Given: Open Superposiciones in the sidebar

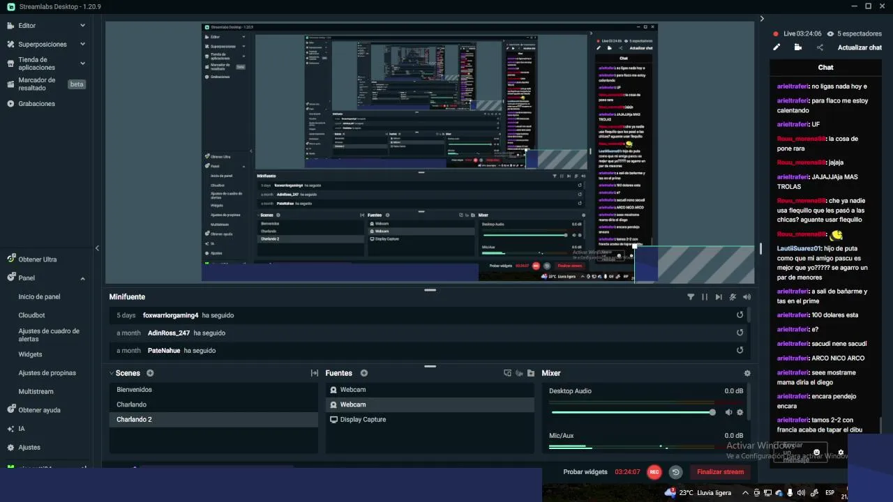Looking at the screenshot, I should [x=43, y=44].
